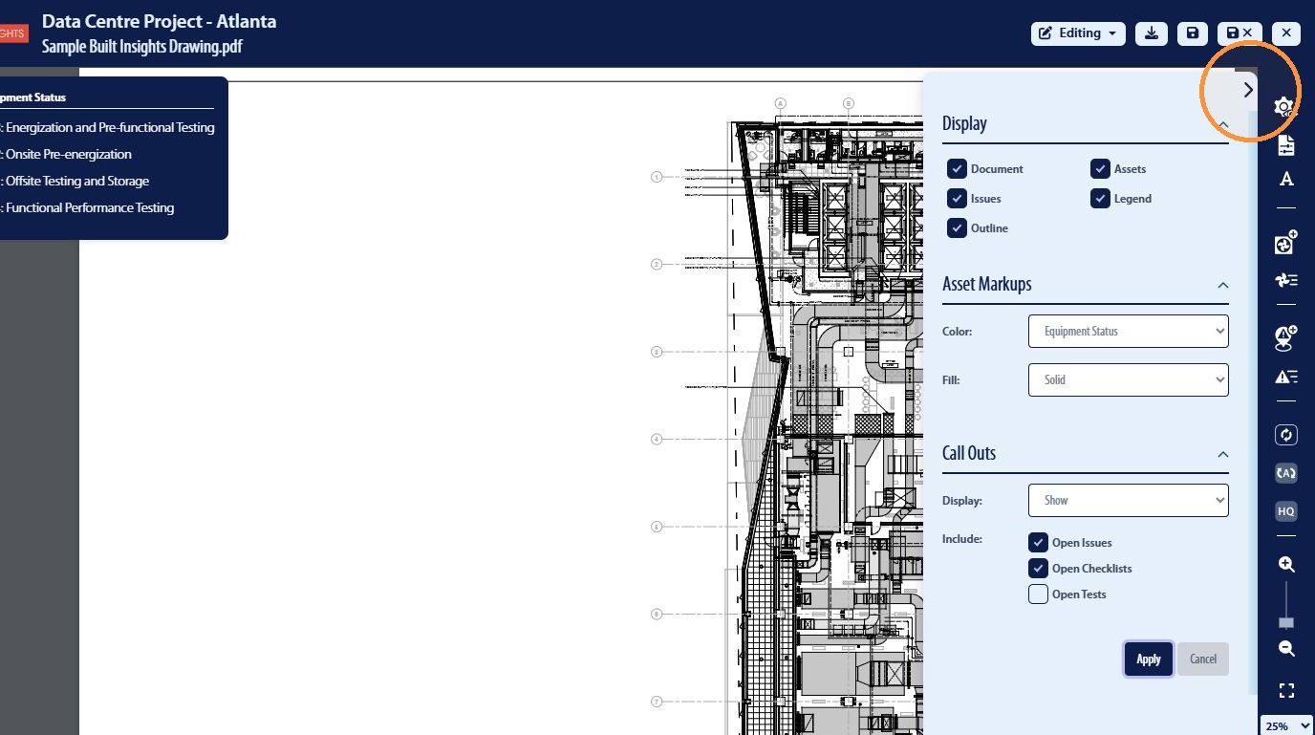Open the display settings gear icon
The height and width of the screenshot is (735, 1315).
[x=1285, y=107]
